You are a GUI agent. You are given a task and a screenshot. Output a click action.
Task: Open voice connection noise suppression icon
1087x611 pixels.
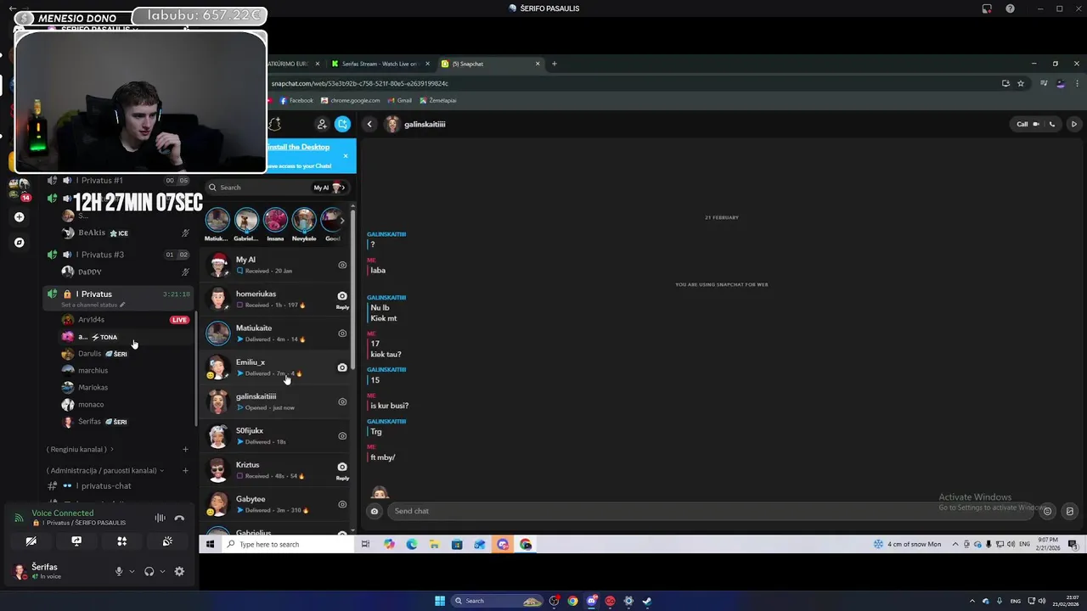160,518
